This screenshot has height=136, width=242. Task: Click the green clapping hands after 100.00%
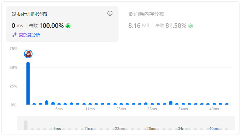(68, 25)
